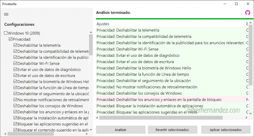Image resolution: width=254 pixels, height=137 pixels.
Task: Select the Privacidad tree node label
Action: pos(21,39)
